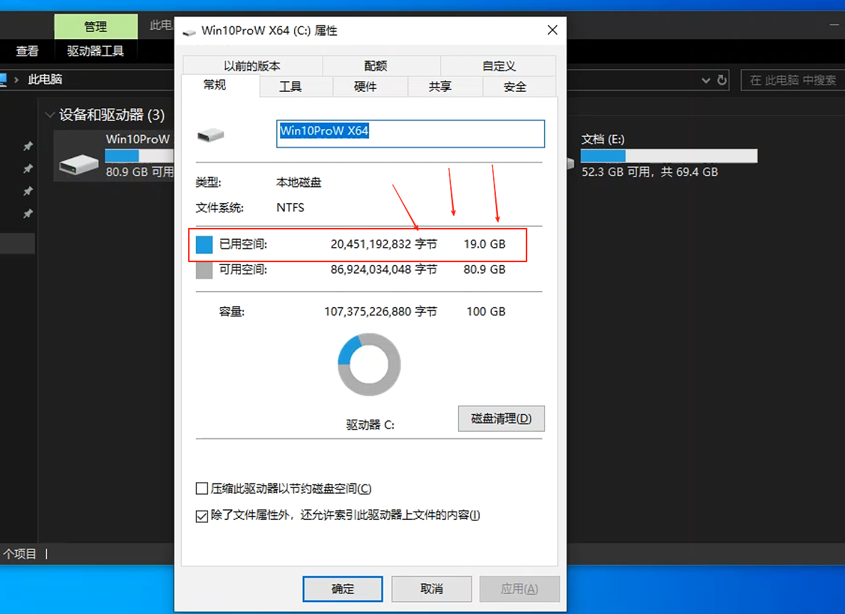Click the drive name field with Win10ProW X64
This screenshot has height=614, width=845.
pyautogui.click(x=410, y=134)
